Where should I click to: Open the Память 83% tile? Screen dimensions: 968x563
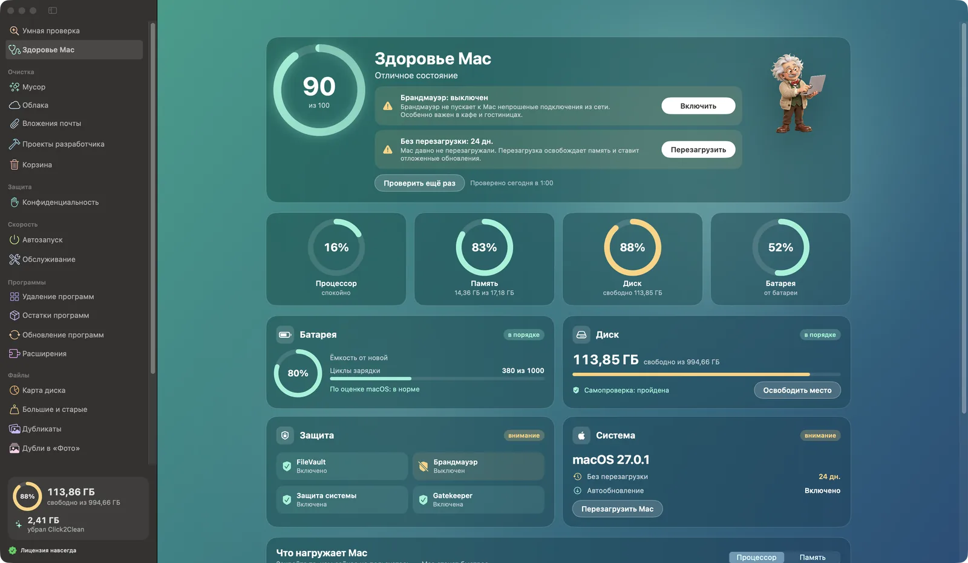[x=484, y=259]
